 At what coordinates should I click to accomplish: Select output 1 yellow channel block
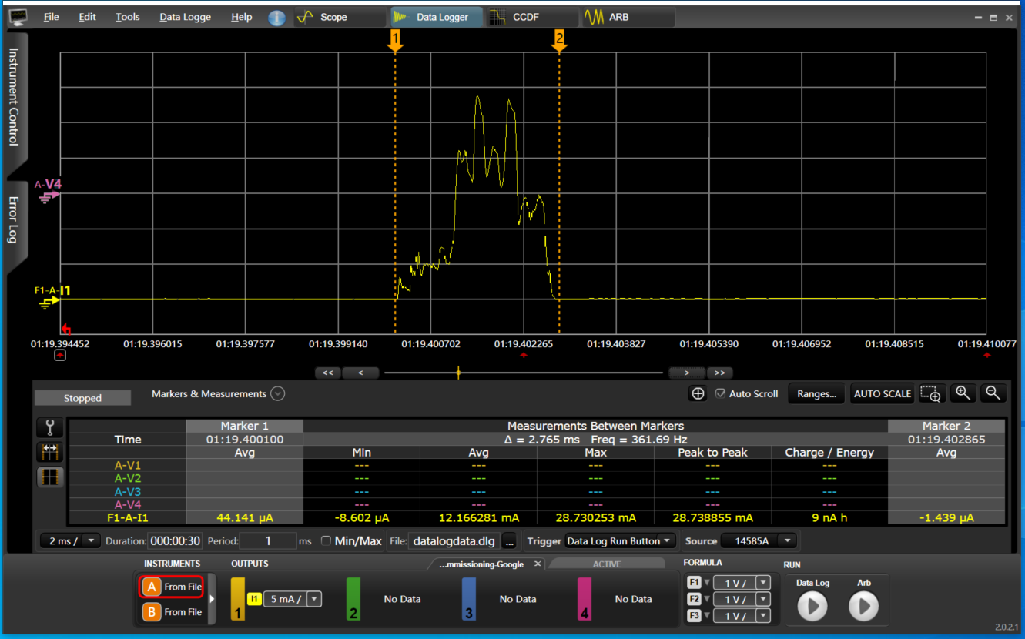coord(239,599)
